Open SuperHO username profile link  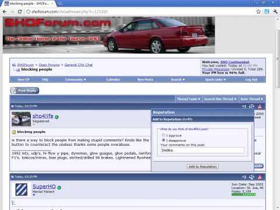coord(44,187)
